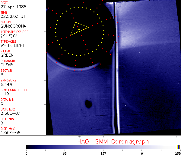Click the DATA MAX value 2.60E-07
Image resolution: width=181 pixels, height=155 pixels.
10,113
